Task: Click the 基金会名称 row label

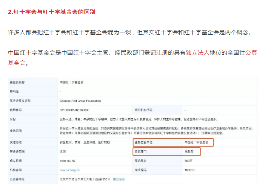Action: [x=17, y=82]
